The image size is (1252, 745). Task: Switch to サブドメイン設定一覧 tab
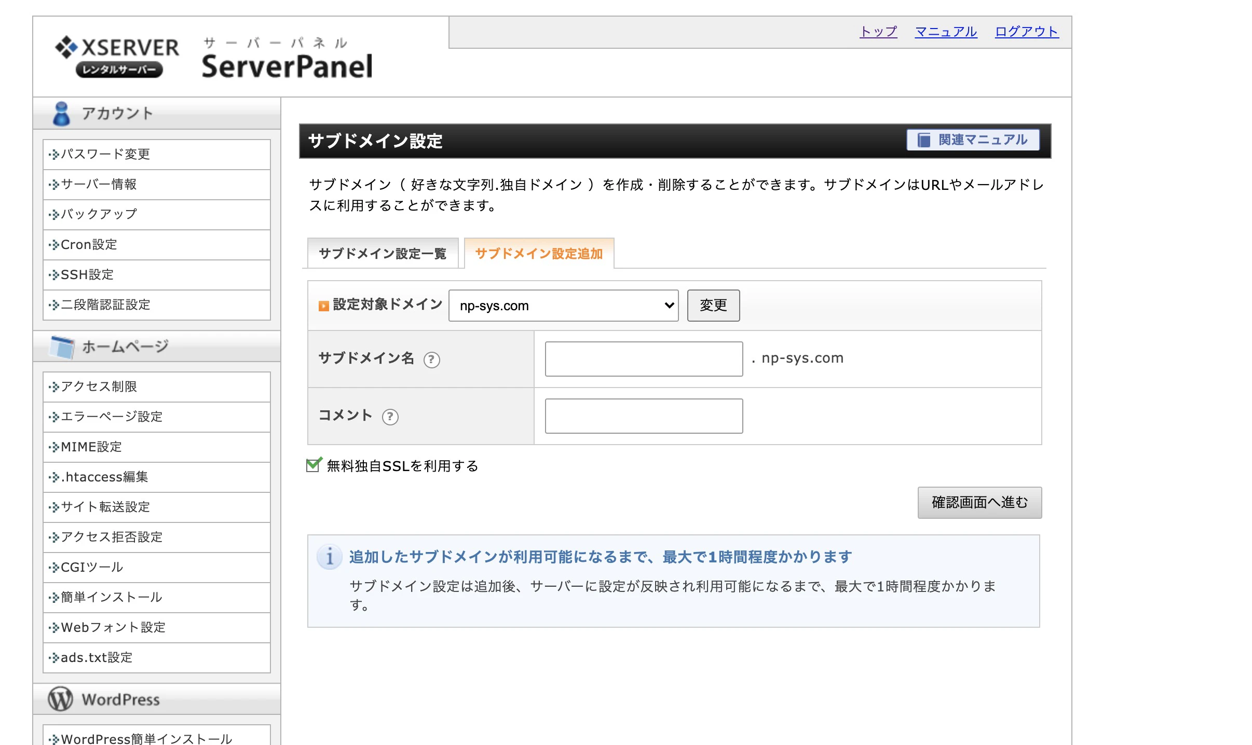(x=383, y=253)
